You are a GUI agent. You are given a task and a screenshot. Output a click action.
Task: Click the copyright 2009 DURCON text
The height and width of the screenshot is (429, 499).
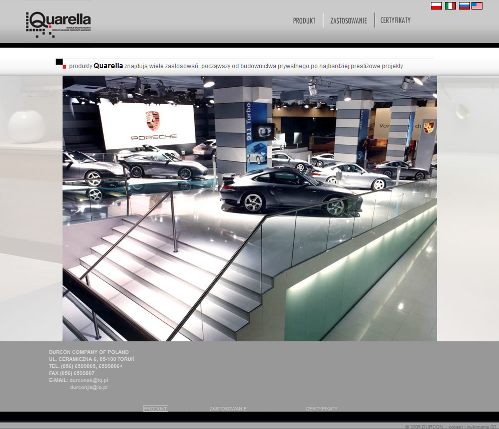(450, 426)
